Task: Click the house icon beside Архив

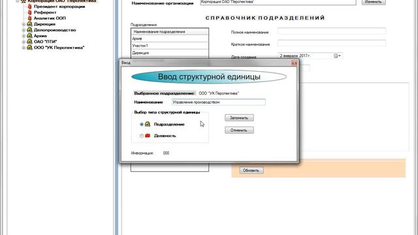Action: click(x=29, y=36)
